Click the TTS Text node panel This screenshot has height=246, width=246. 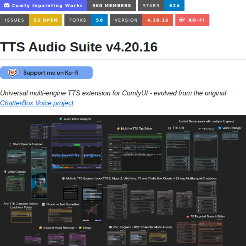[206, 152]
